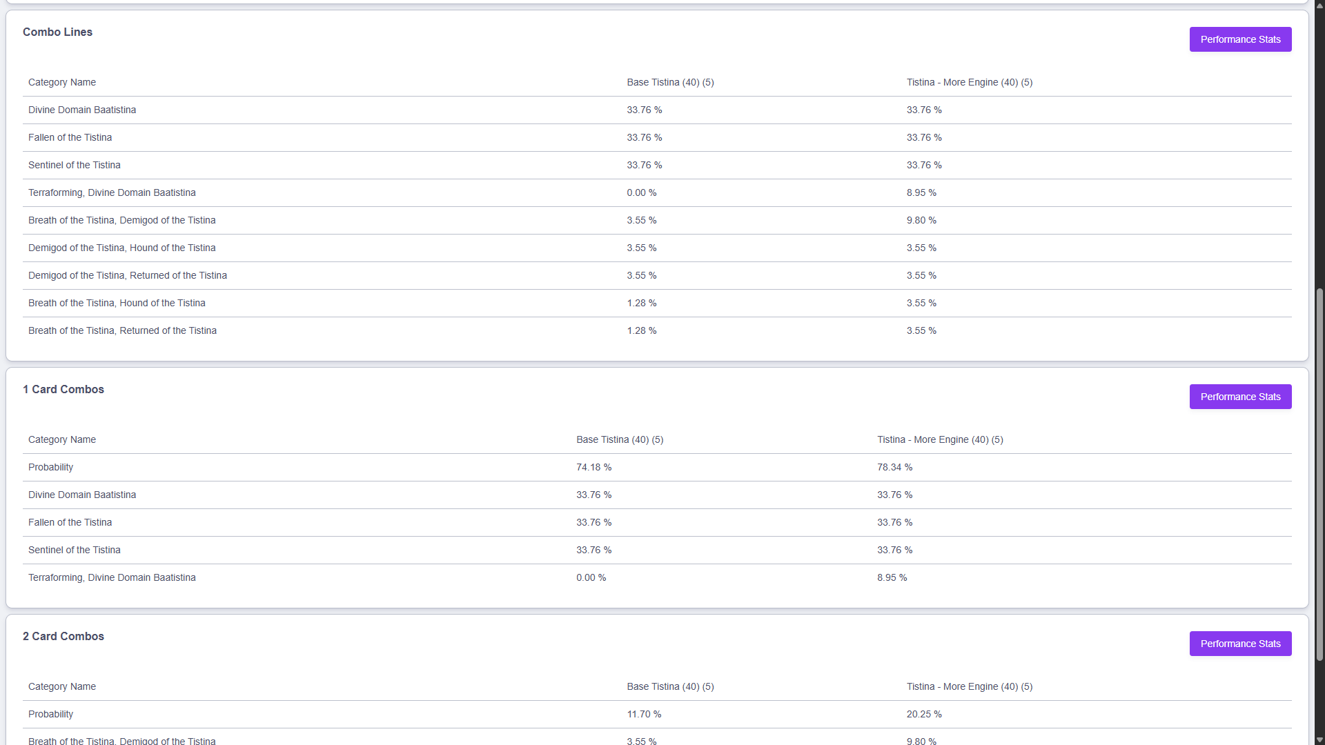The width and height of the screenshot is (1325, 745).
Task: Click Base Tistina header in 2 Card Combos
Action: tap(670, 686)
